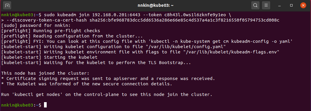Click 'This node has joined the cluster:' text
The image size is (311, 111).
(x=45, y=73)
